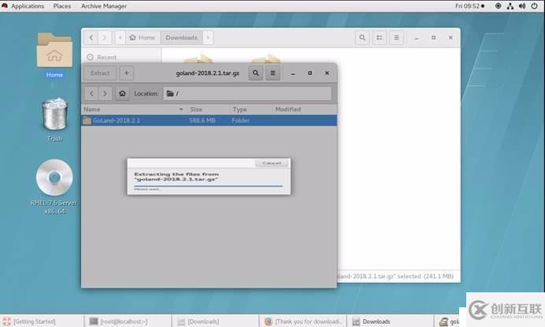This screenshot has height=327, width=545.
Task: Open the power menu icon
Action: tap(534, 6)
